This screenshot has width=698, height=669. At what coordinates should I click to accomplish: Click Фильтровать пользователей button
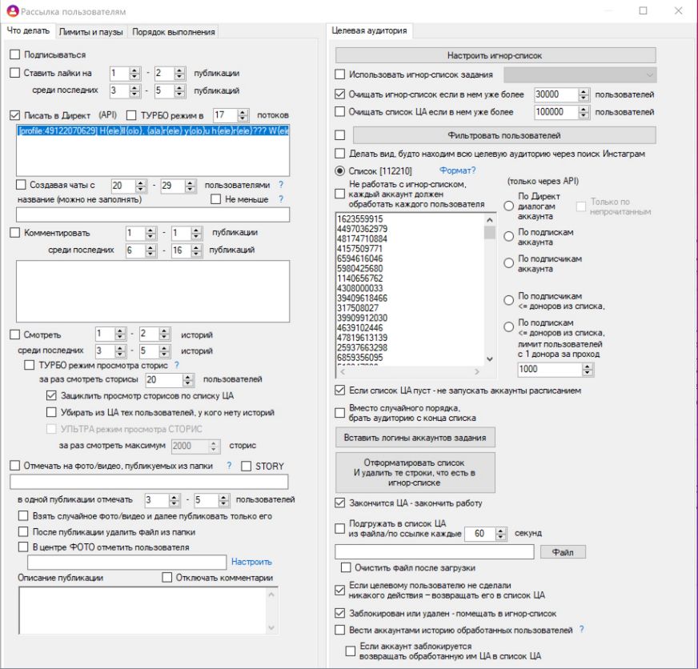pos(503,135)
